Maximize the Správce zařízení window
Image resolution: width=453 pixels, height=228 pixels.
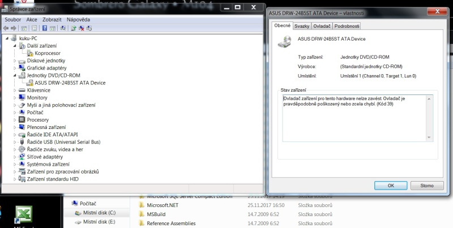238,7
